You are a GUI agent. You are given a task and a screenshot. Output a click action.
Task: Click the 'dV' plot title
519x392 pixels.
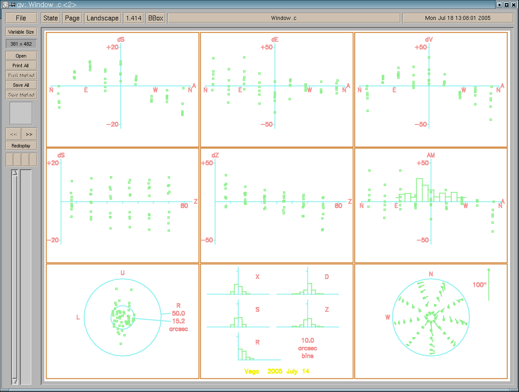point(429,39)
